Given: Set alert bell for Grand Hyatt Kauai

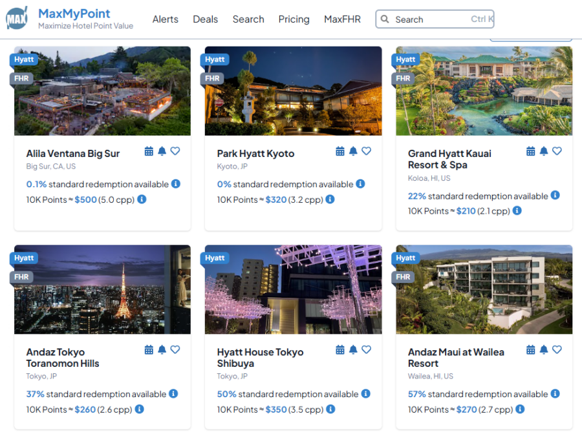Looking at the screenshot, I should (x=544, y=151).
